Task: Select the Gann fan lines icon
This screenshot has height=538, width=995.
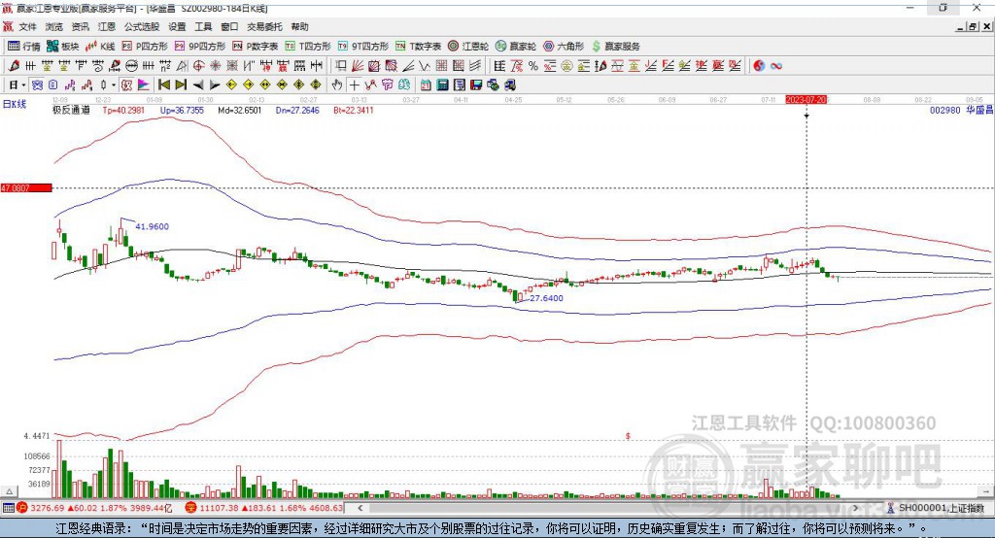Action: coord(358,66)
